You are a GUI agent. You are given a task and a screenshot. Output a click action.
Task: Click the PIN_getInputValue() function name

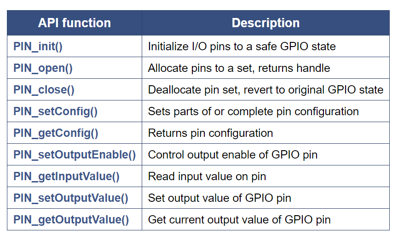(66, 176)
